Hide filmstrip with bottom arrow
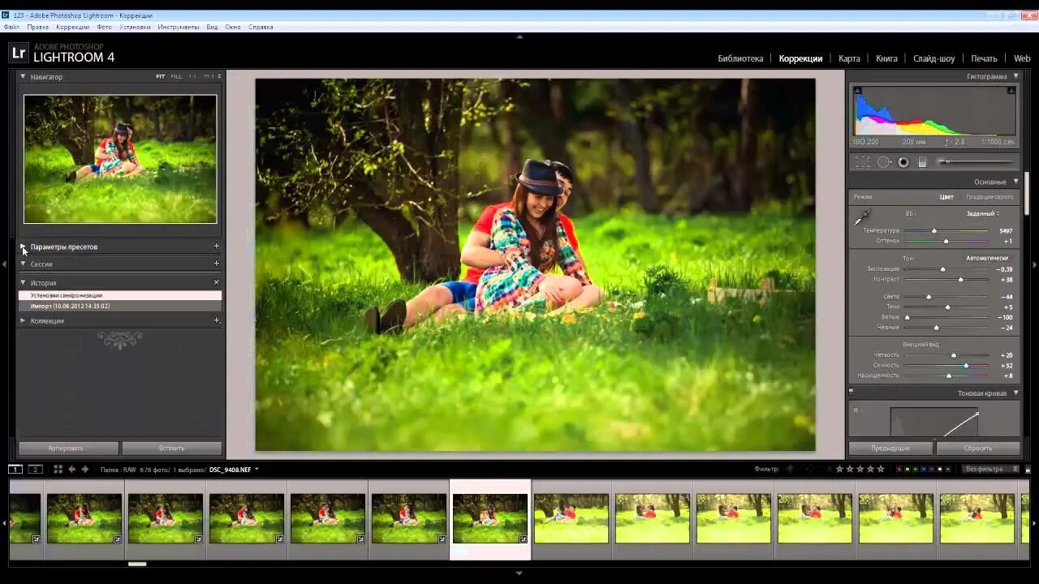Viewport: 1039px width, 584px height. [519, 573]
